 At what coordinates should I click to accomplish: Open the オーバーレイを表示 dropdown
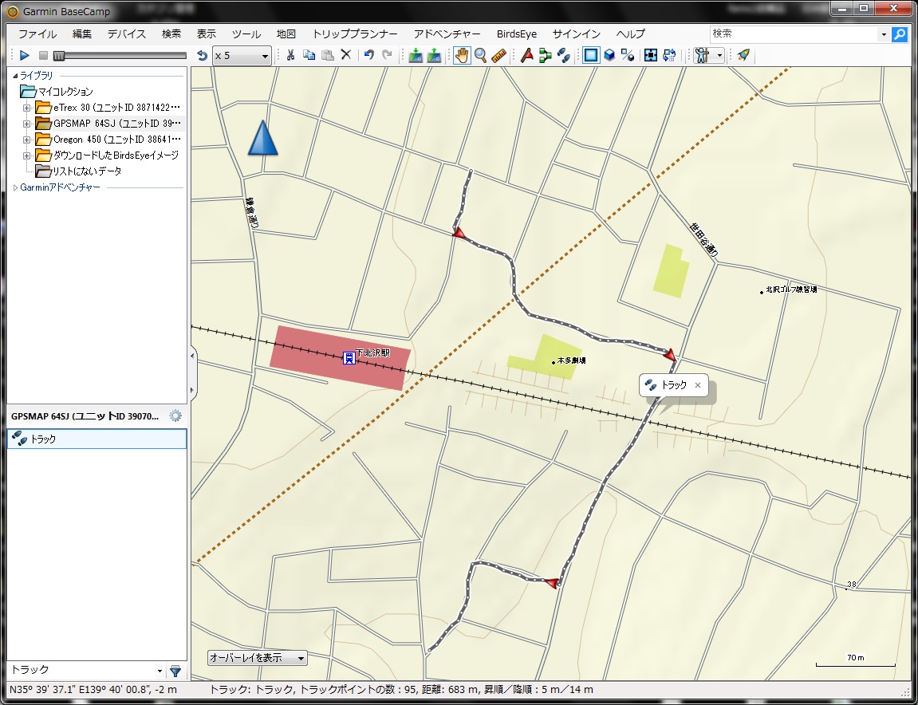[257, 658]
